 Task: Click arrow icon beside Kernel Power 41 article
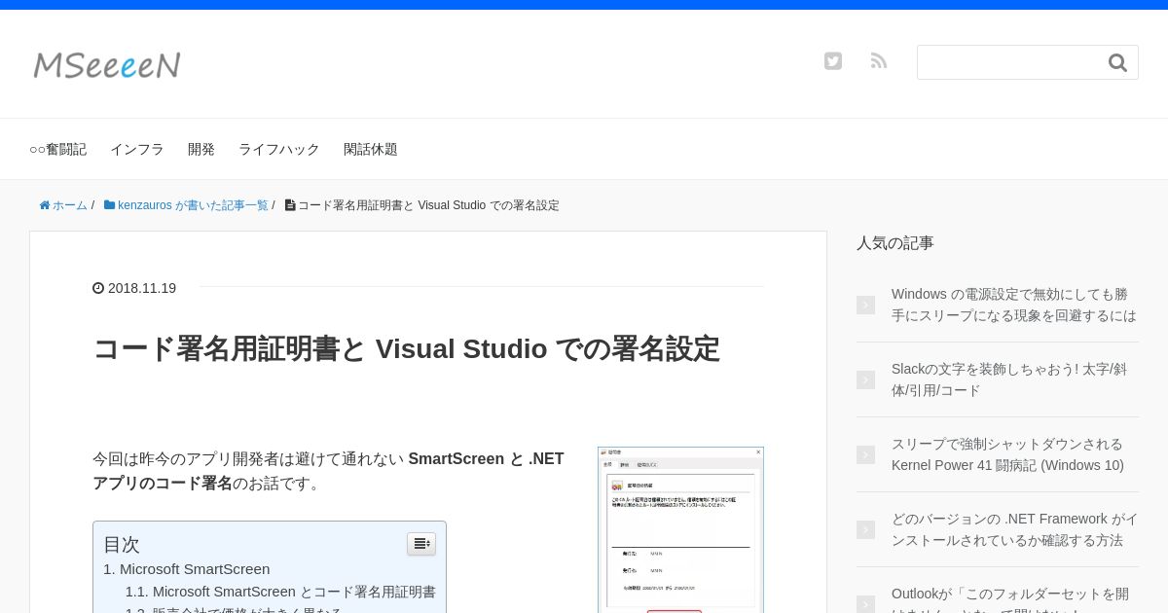865,455
